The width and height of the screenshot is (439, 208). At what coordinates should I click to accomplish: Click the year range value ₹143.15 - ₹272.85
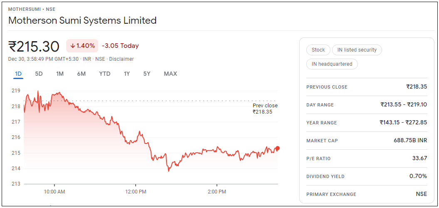pyautogui.click(x=404, y=123)
